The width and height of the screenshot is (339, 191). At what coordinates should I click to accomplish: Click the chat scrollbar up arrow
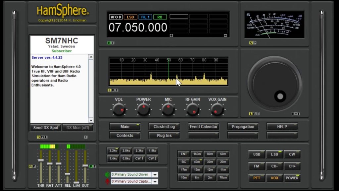pyautogui.click(x=91, y=57)
